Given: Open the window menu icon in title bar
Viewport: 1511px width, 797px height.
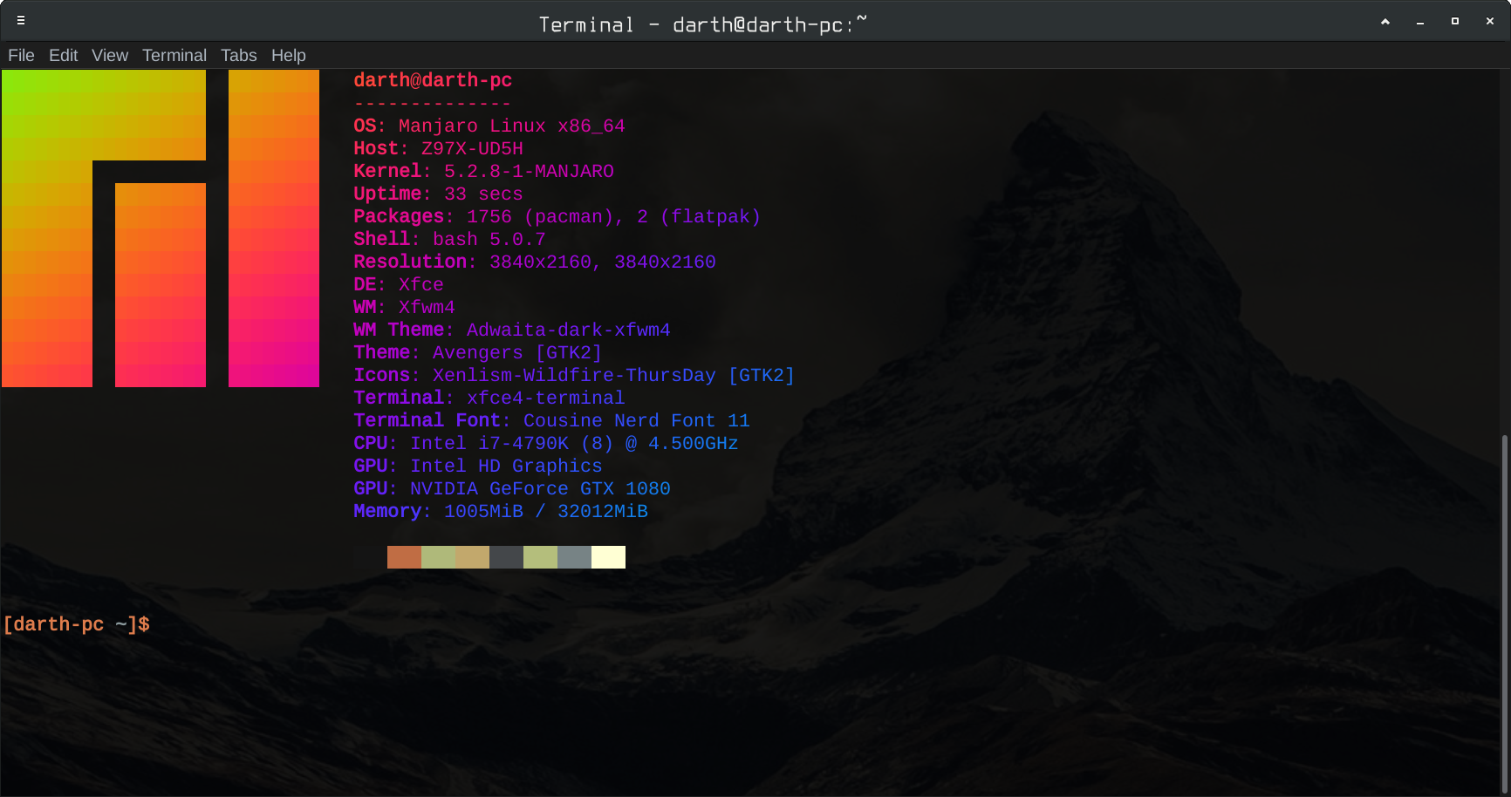Looking at the screenshot, I should click(x=21, y=20).
